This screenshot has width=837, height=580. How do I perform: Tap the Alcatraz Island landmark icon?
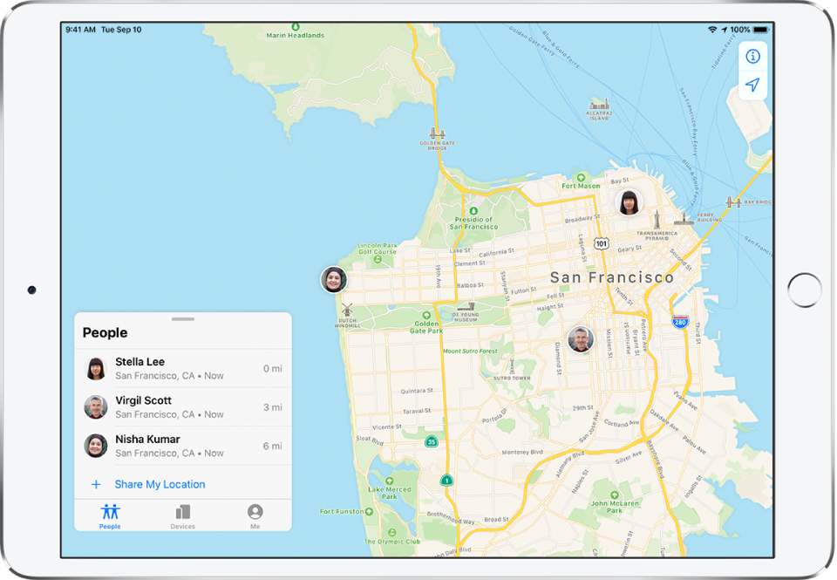[600, 104]
